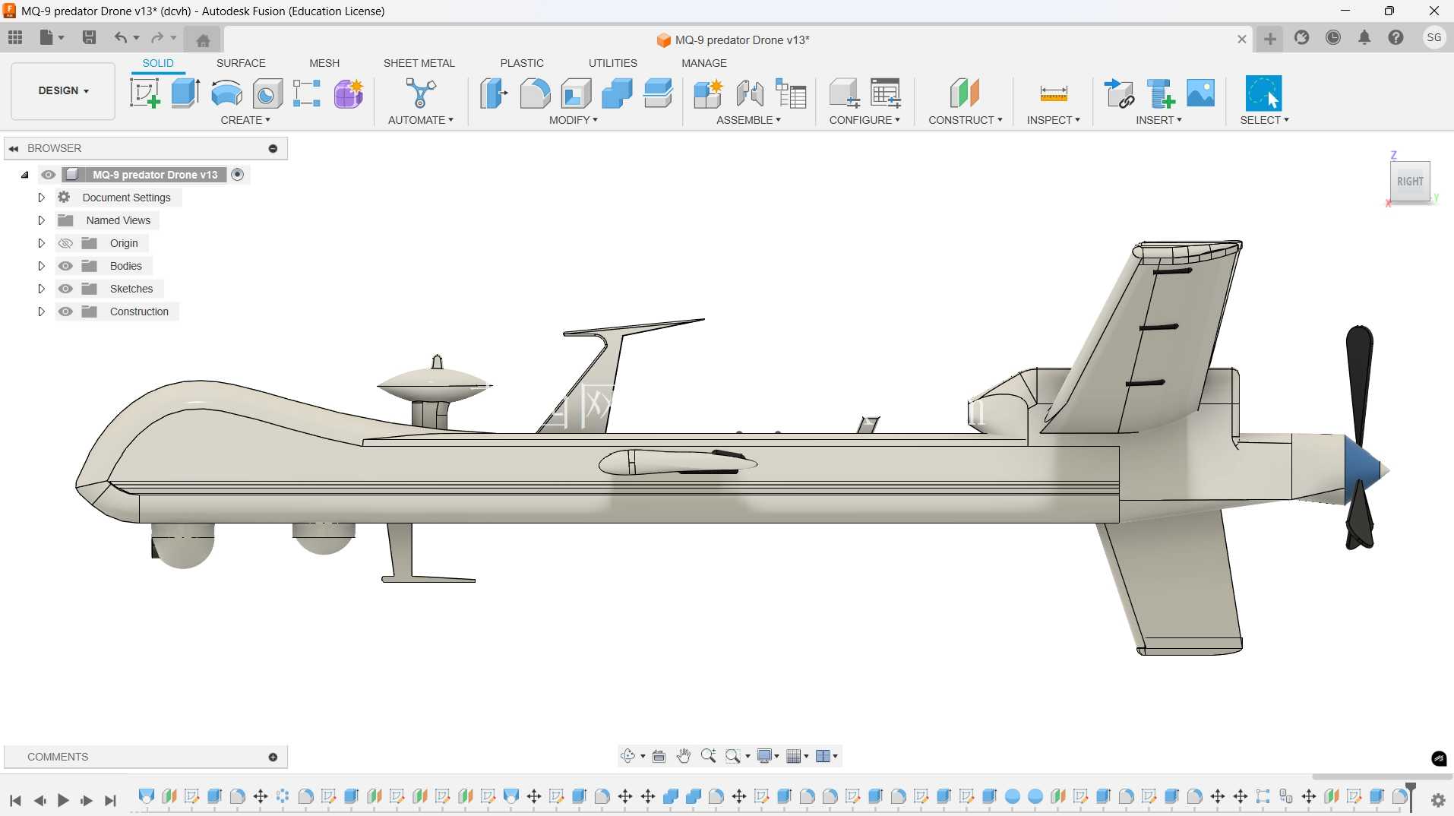Toggle visibility of the Sketches folder
Image resolution: width=1454 pixels, height=816 pixels.
coord(65,289)
